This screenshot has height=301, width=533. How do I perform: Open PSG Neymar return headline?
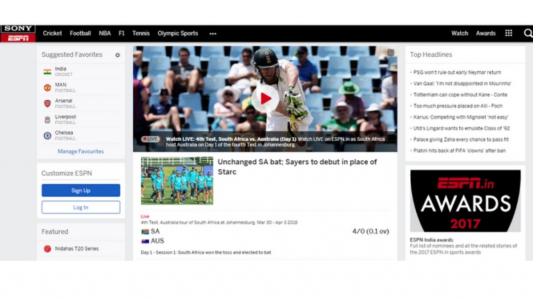pos(457,72)
